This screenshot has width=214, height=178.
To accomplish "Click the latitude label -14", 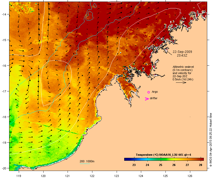I will (4, 14).
